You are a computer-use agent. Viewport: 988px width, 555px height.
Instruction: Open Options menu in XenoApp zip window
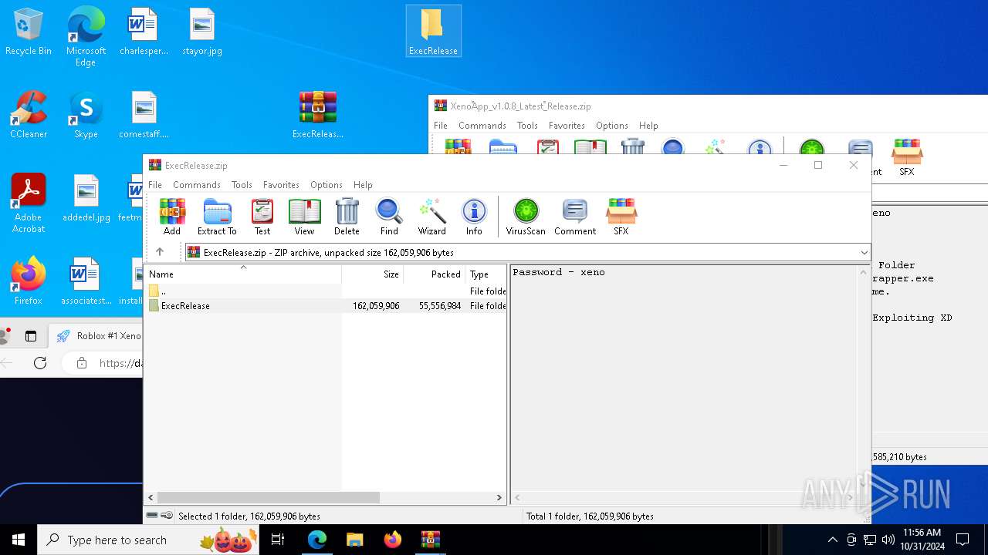coord(612,126)
